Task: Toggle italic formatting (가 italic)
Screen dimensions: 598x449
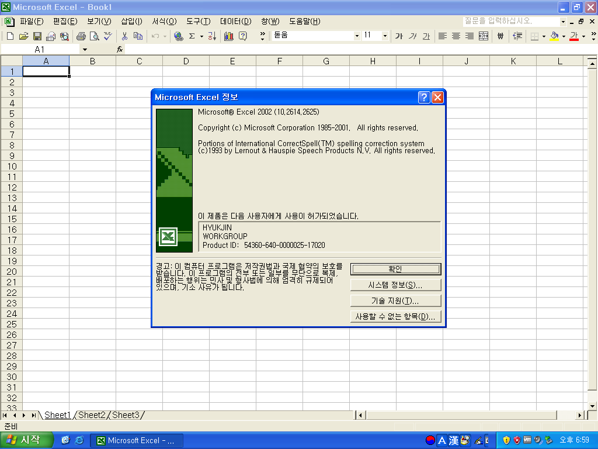Action: pyautogui.click(x=413, y=36)
